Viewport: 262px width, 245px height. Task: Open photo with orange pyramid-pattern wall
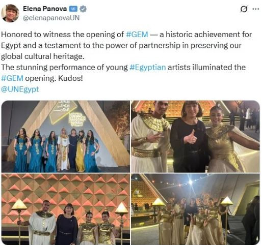click(x=66, y=209)
